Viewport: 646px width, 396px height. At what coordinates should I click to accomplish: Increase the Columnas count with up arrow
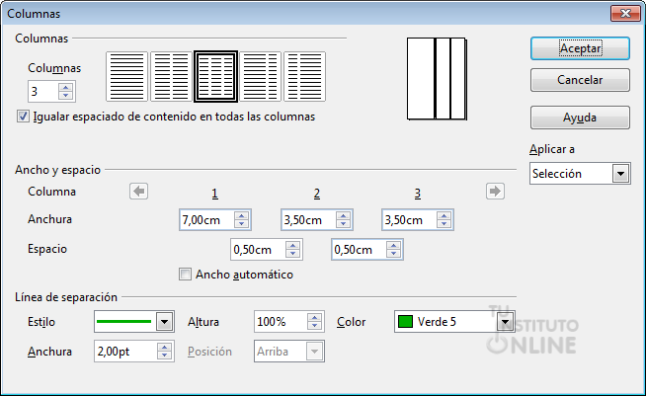[66, 87]
